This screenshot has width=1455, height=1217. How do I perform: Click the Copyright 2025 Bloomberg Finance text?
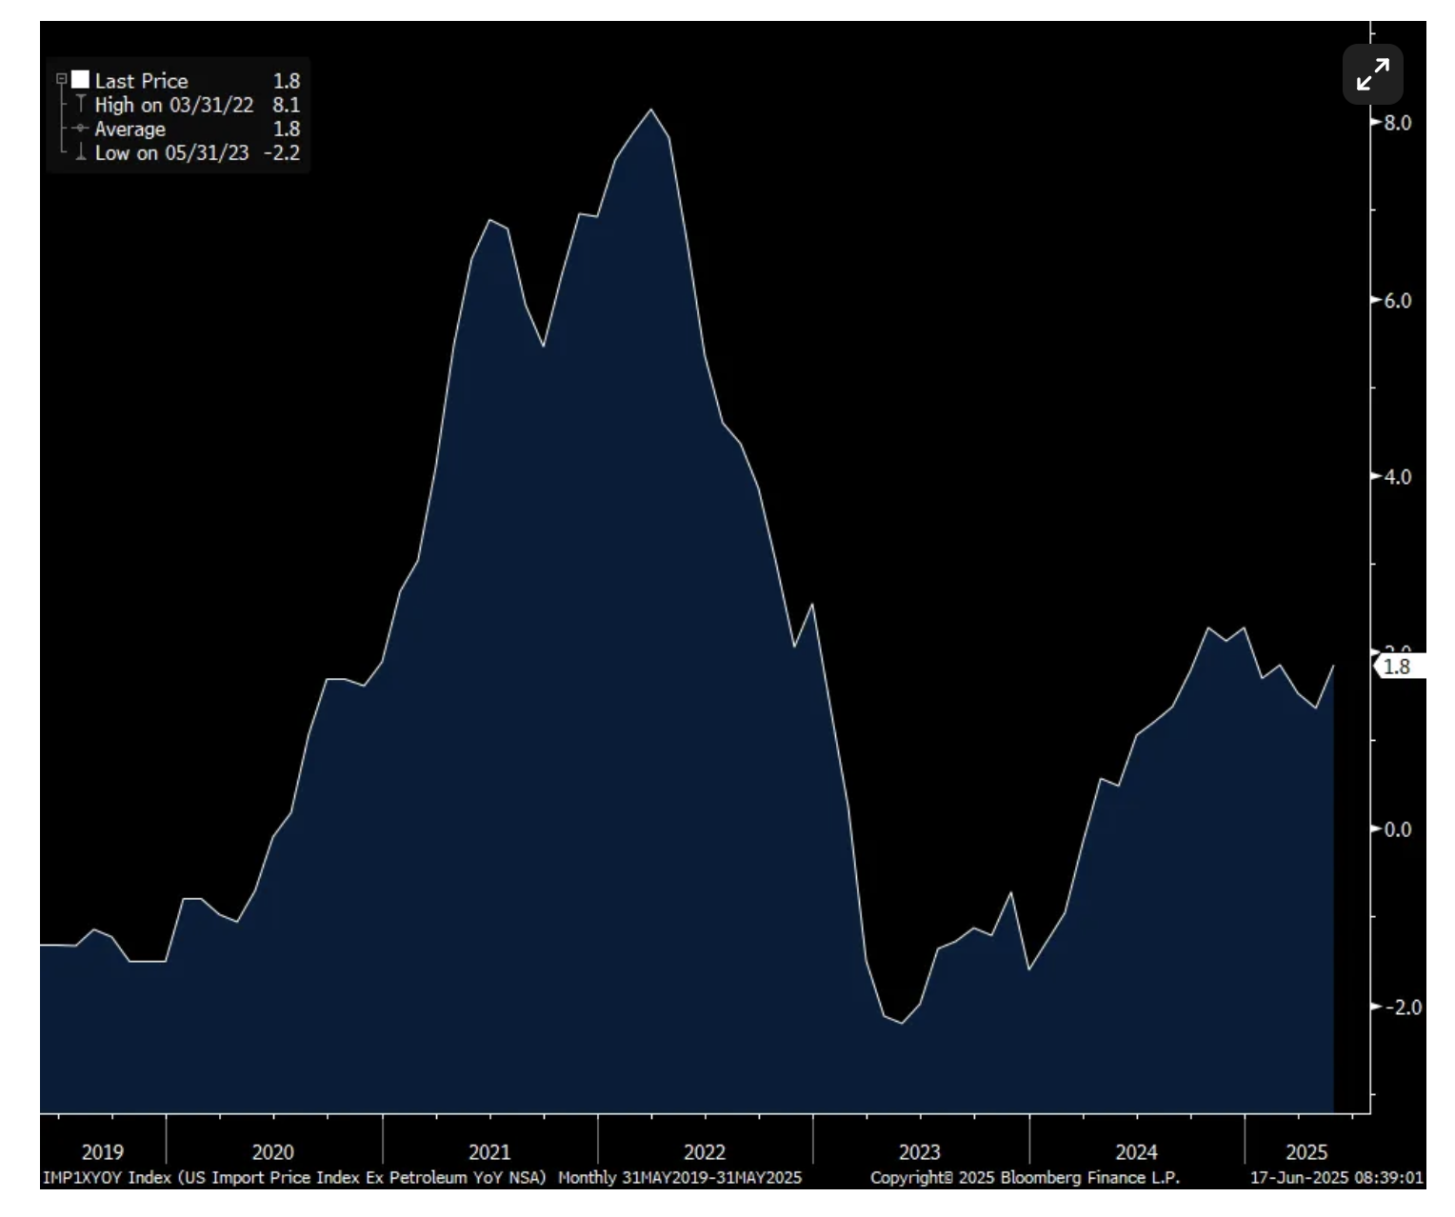tap(1025, 1178)
